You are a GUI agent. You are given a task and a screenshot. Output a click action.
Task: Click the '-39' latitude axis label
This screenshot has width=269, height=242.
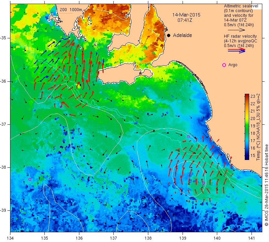pyautogui.click(x=3, y=210)
